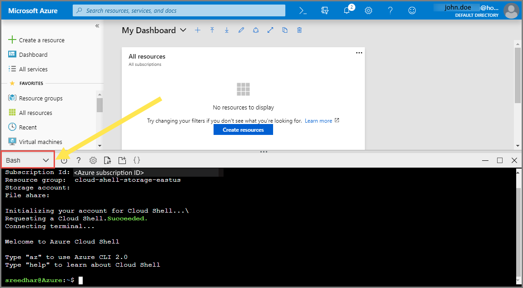Click the dashboard vertical scrollbar thumb
The image size is (523, 288).
coord(518,76)
